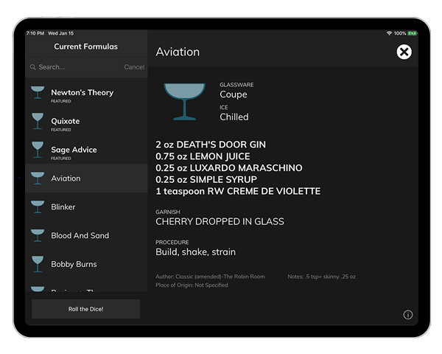Open the Quixote formula
Viewport: 442px width, 354px height.
click(86, 121)
